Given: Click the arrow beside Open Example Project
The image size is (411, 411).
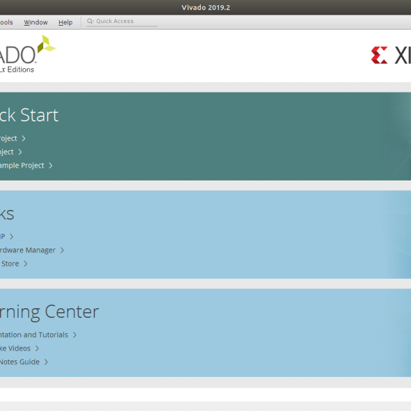Looking at the screenshot, I should pyautogui.click(x=51, y=166).
